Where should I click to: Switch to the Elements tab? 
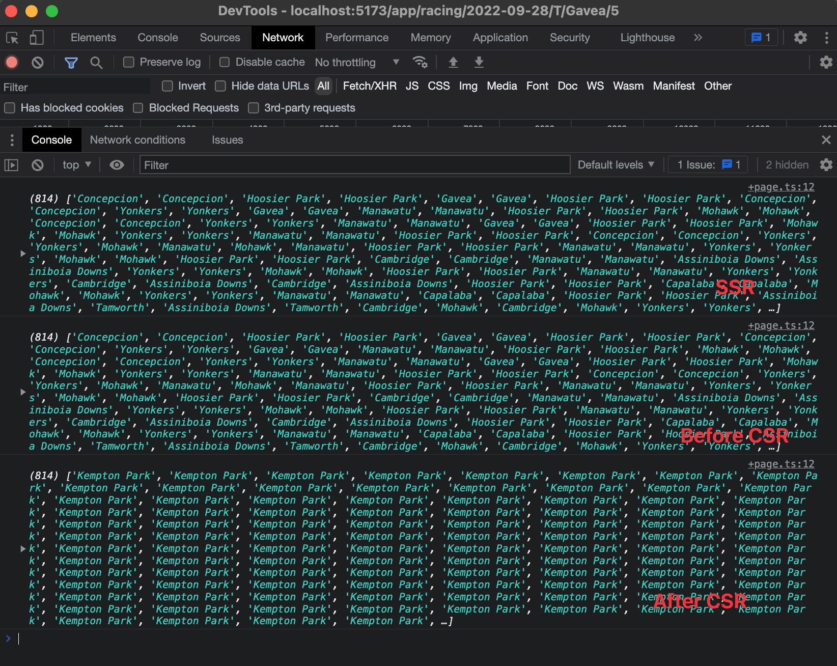tap(93, 38)
